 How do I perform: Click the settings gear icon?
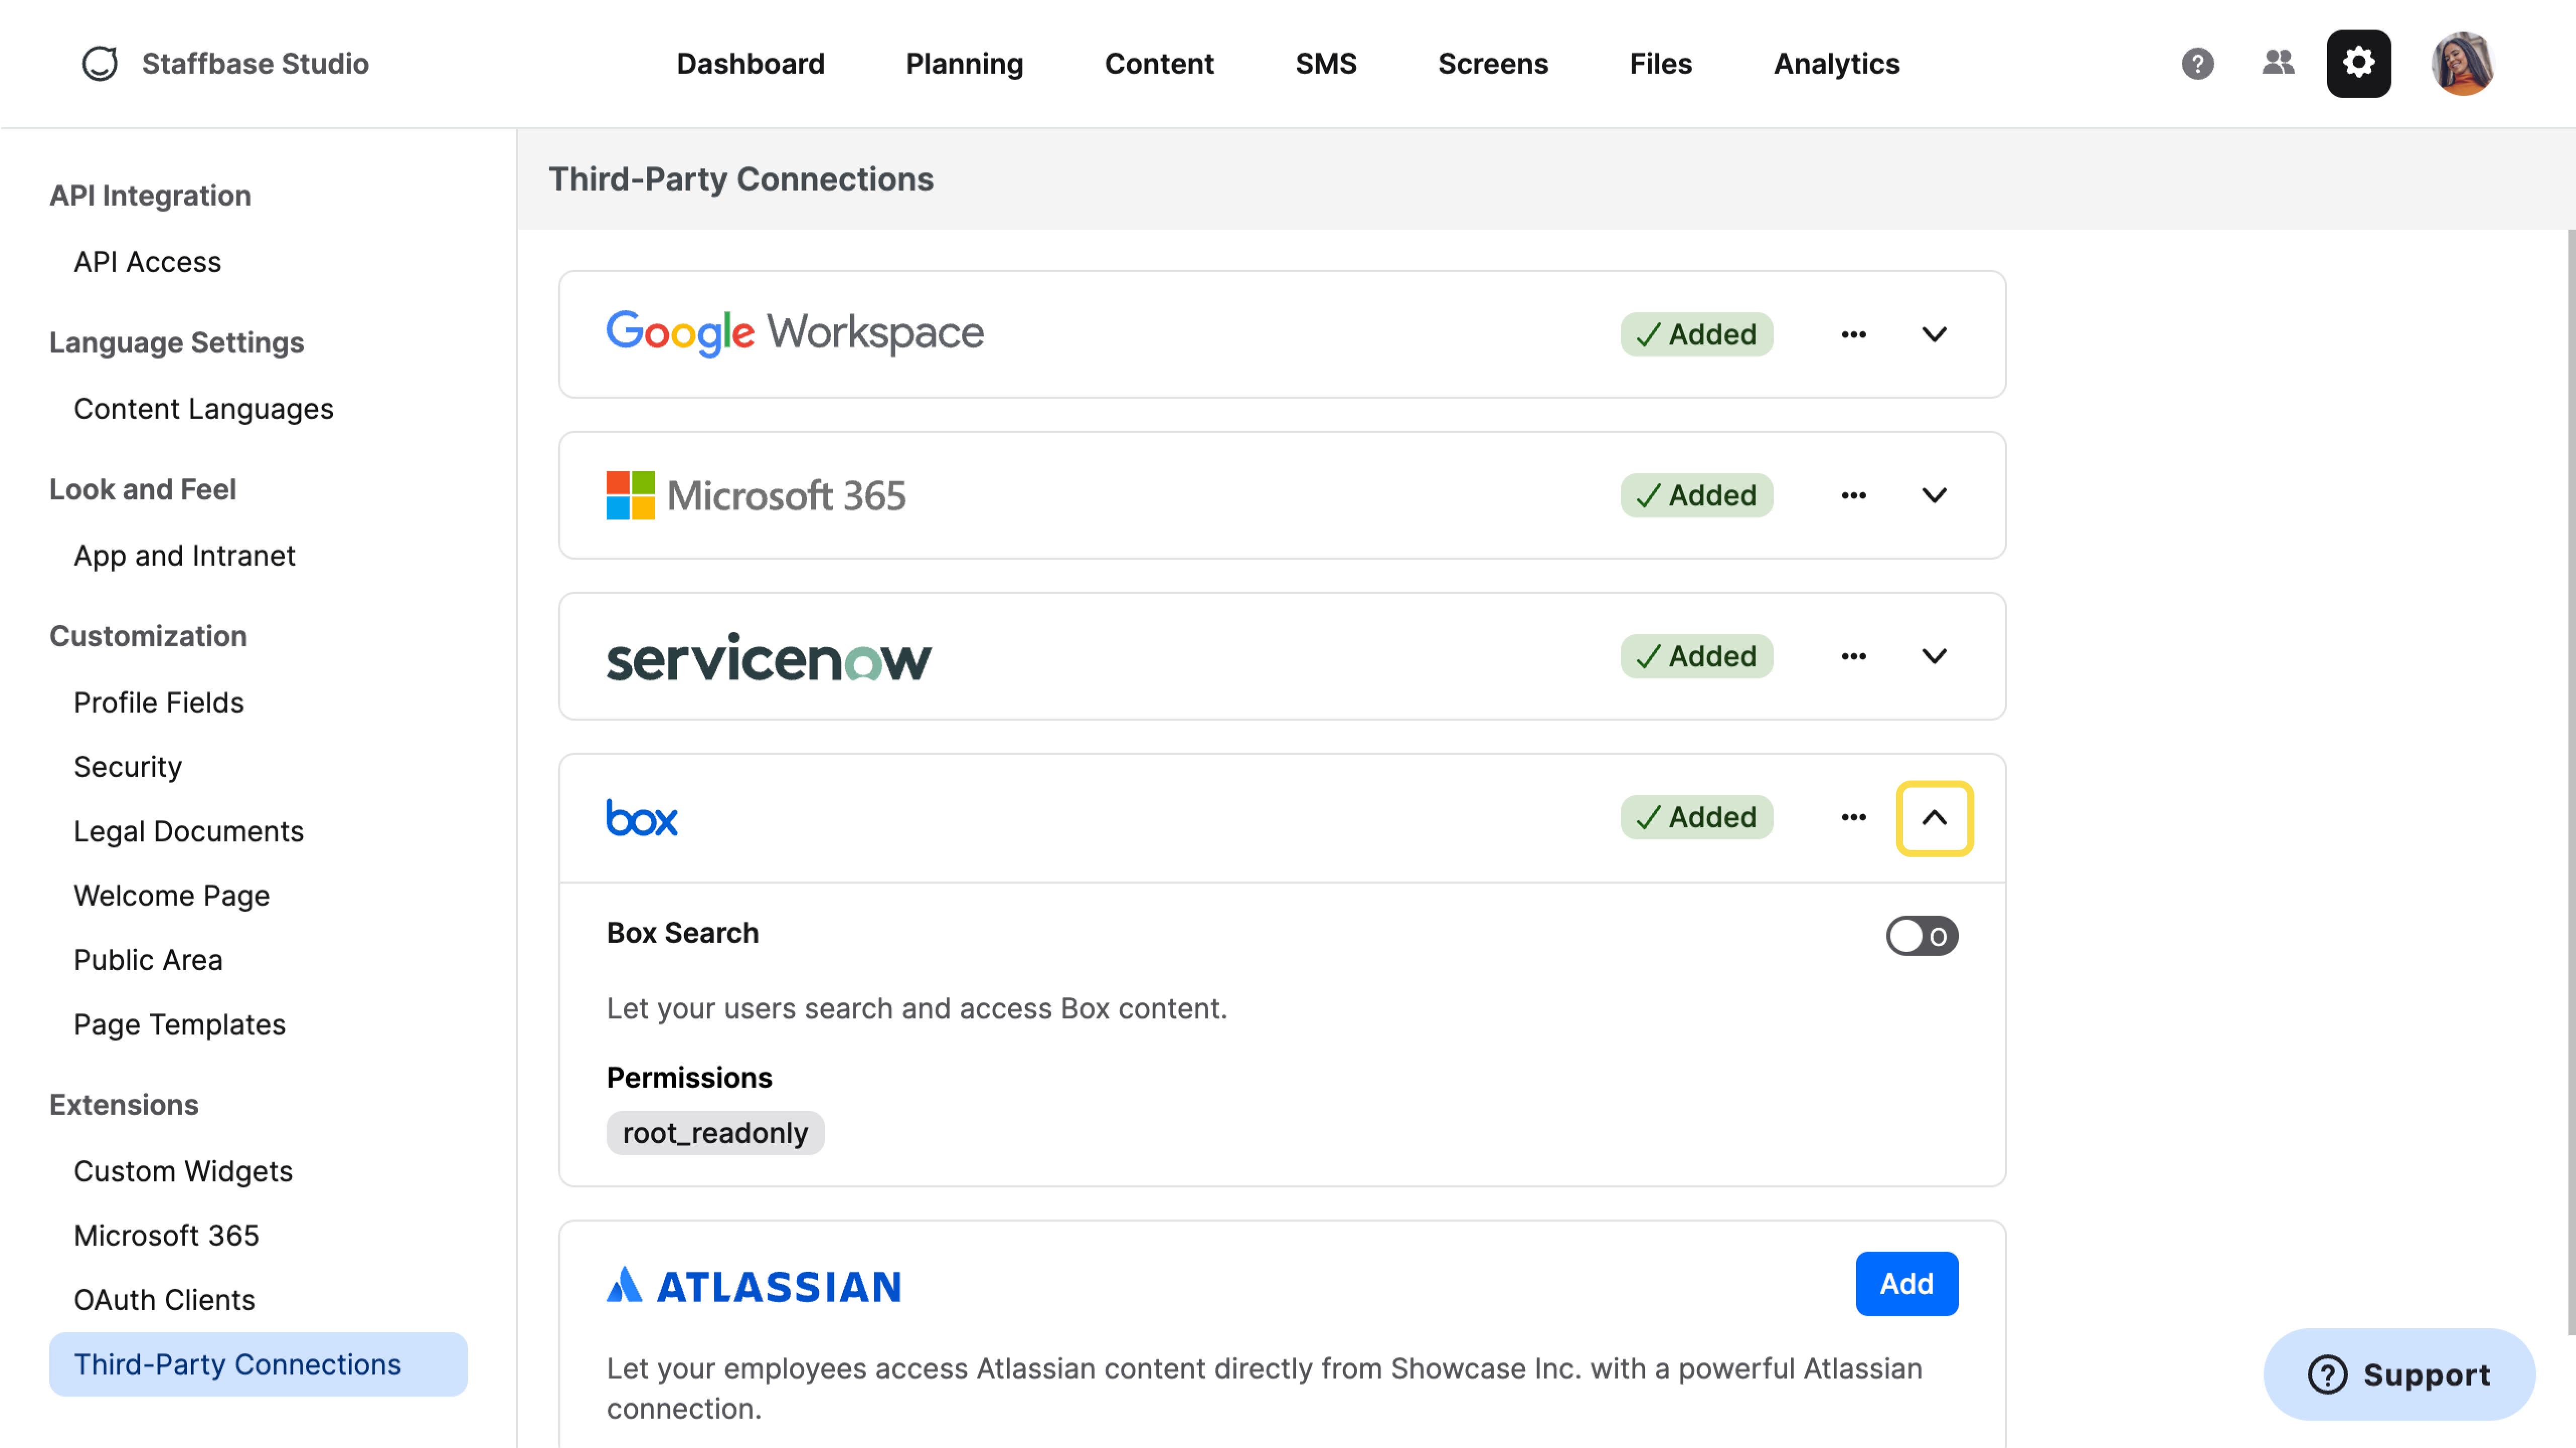click(2358, 63)
